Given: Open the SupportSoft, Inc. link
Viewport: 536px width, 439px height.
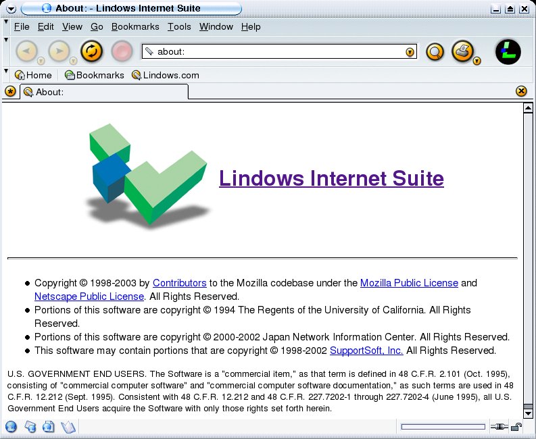Looking at the screenshot, I should (366, 351).
